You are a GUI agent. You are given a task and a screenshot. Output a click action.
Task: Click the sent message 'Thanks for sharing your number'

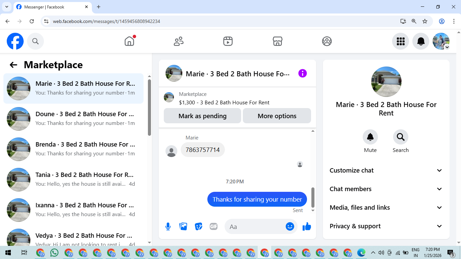click(257, 199)
